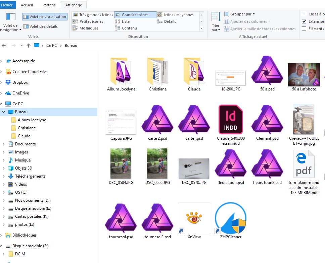This screenshot has width=325, height=263.
Task: Go up one folder level arrow
Action: [x=29, y=46]
